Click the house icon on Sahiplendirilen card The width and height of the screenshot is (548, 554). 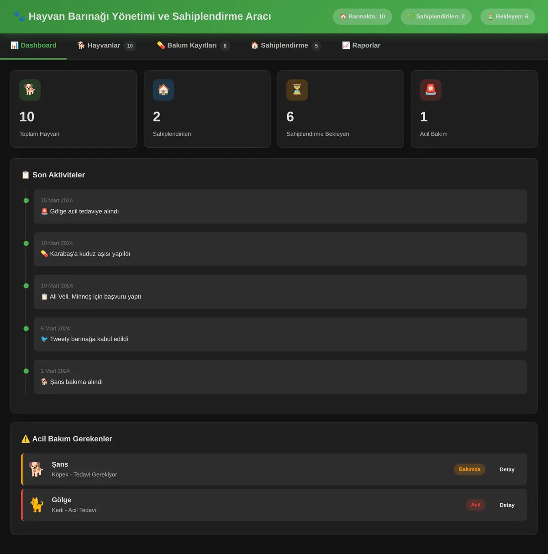(x=163, y=90)
